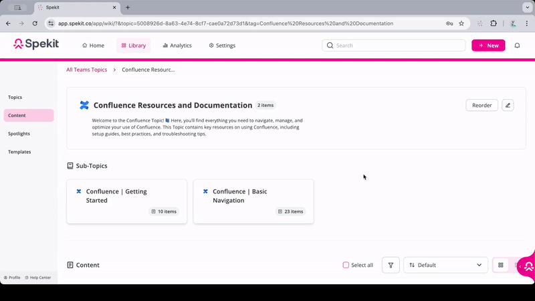
Task: Open the Confluence | Basic Navigation sub-topic card
Action: (253, 201)
